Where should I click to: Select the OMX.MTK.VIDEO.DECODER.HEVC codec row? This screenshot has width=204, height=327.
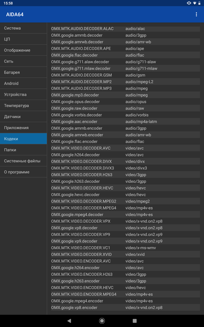125,188
